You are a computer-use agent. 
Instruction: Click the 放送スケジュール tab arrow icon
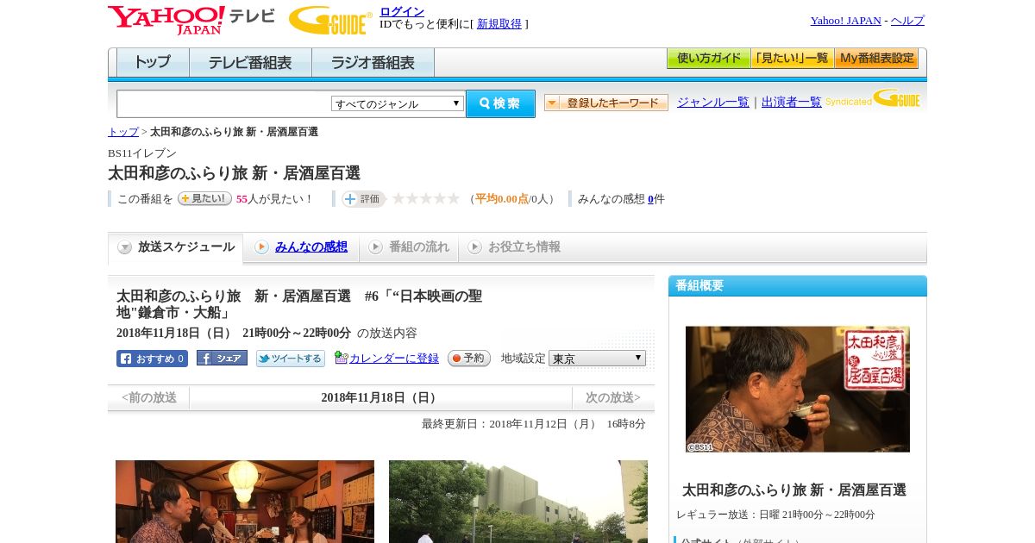[125, 247]
